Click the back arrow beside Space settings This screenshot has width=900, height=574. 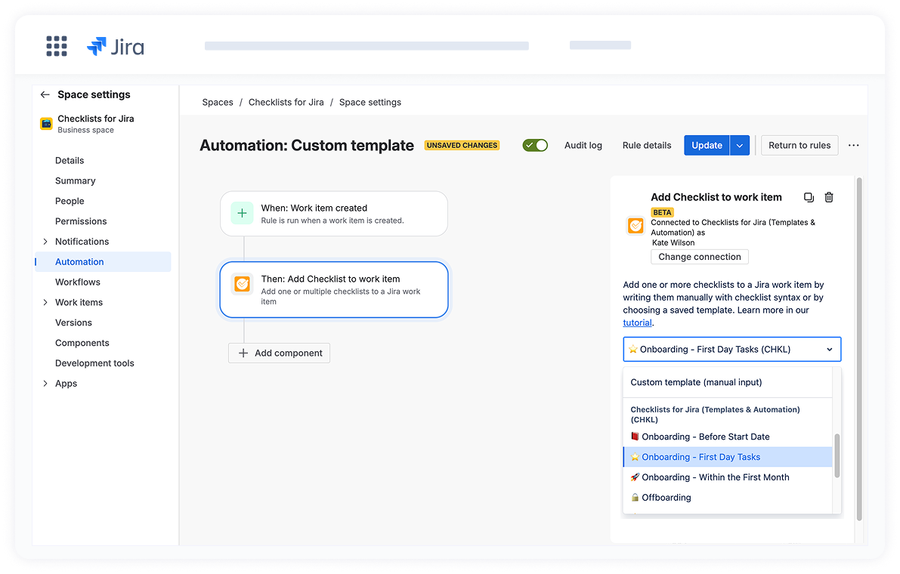(x=45, y=94)
